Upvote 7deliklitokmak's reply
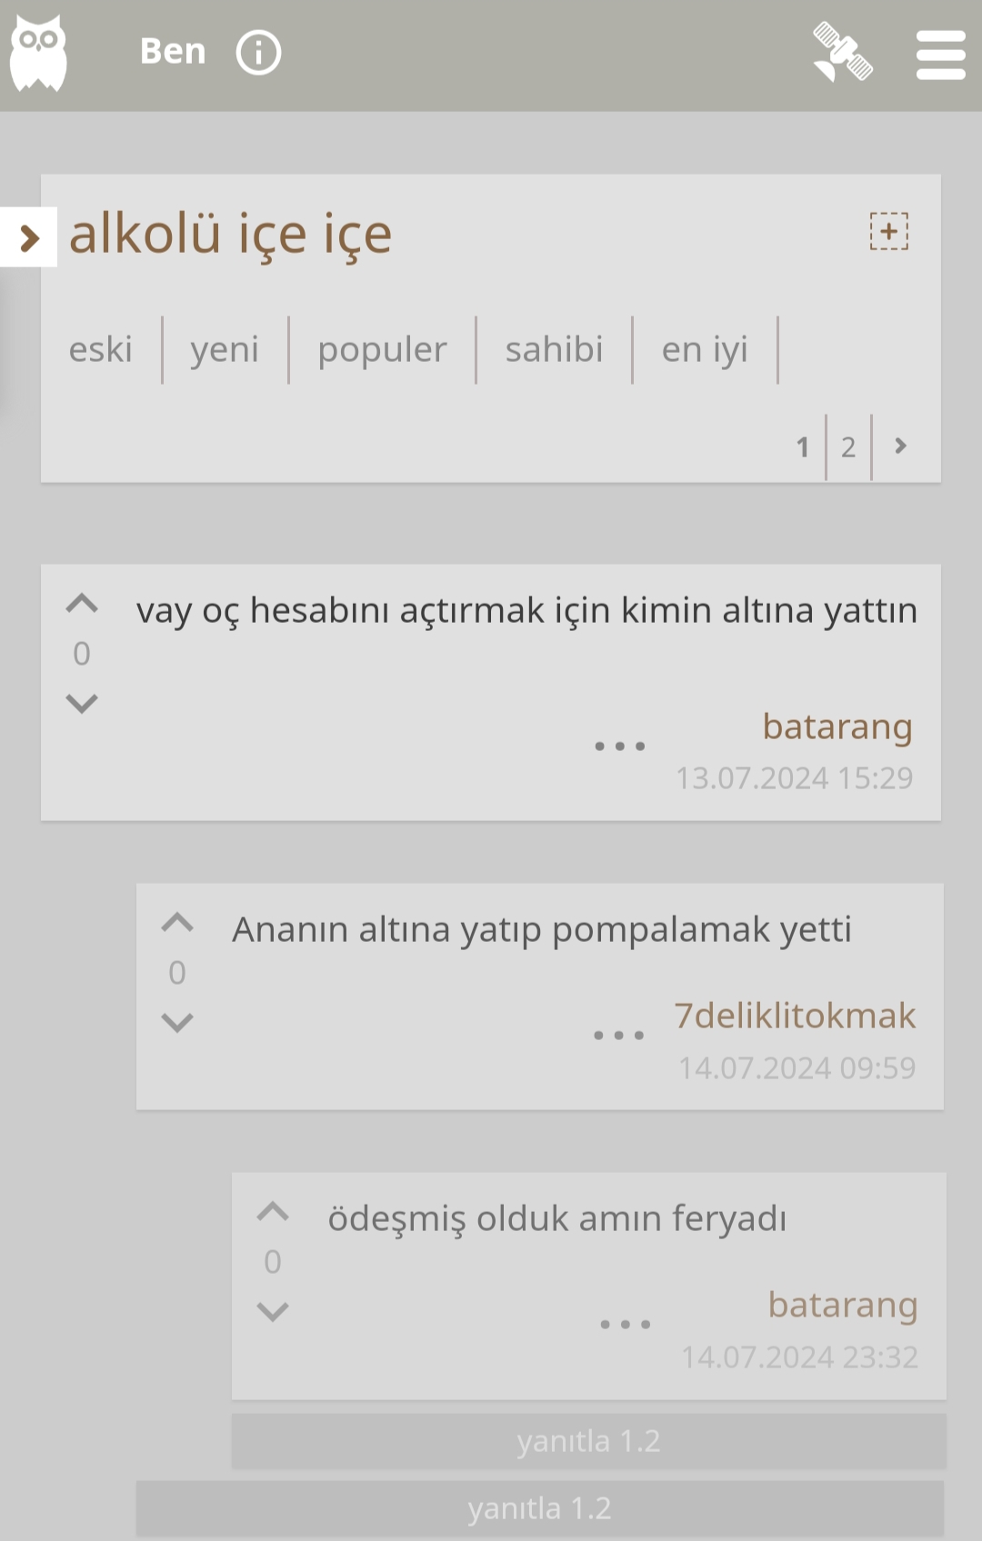 click(177, 922)
